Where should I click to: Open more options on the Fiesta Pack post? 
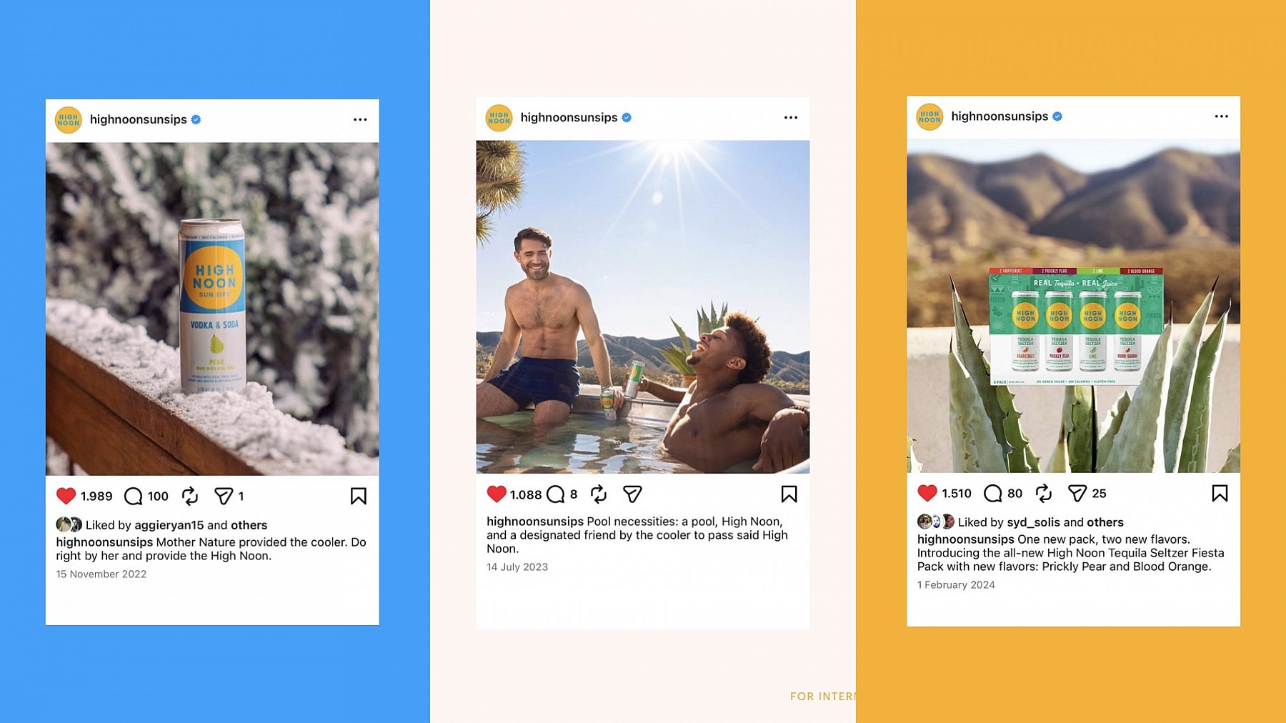(1222, 116)
